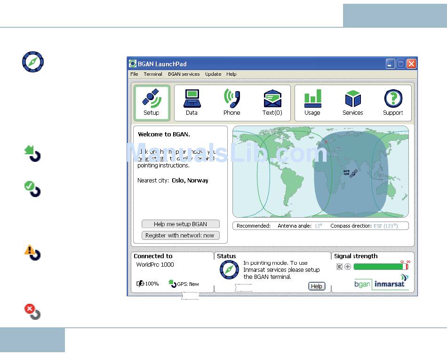This screenshot has width=447, height=356.
Task: Click the battery charging icon beside 100%
Action: 140,283
